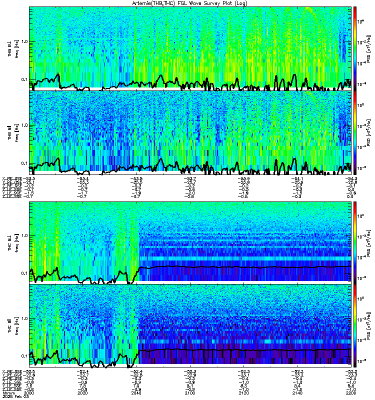The image size is (375, 400).
Task: Click the plot title 'Artemis(THB,THC) FGL Wave Survey Plot (Log)'
Action: (189, 3)
